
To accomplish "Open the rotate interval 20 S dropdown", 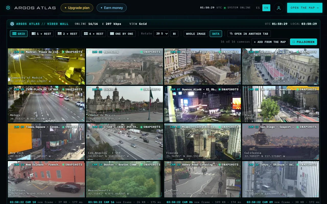I will point(161,34).
